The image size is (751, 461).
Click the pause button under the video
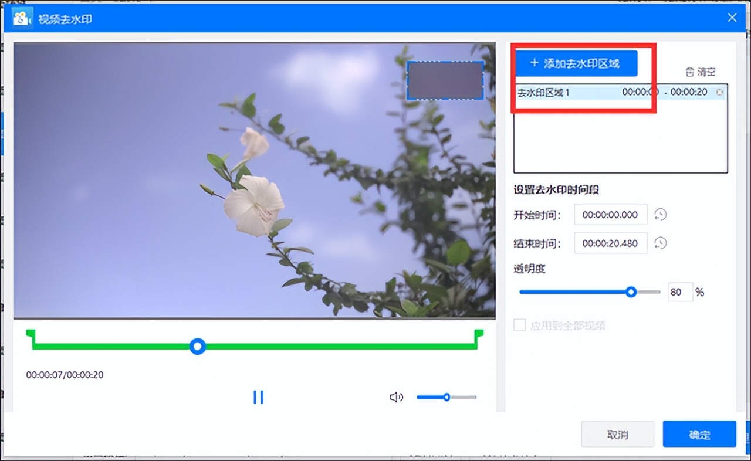point(258,397)
